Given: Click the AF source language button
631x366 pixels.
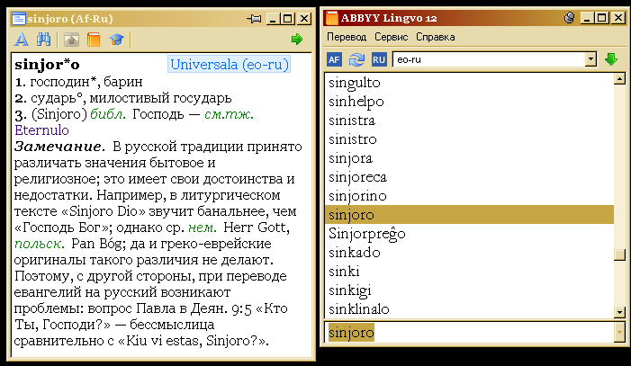Looking at the screenshot, I should [x=334, y=59].
